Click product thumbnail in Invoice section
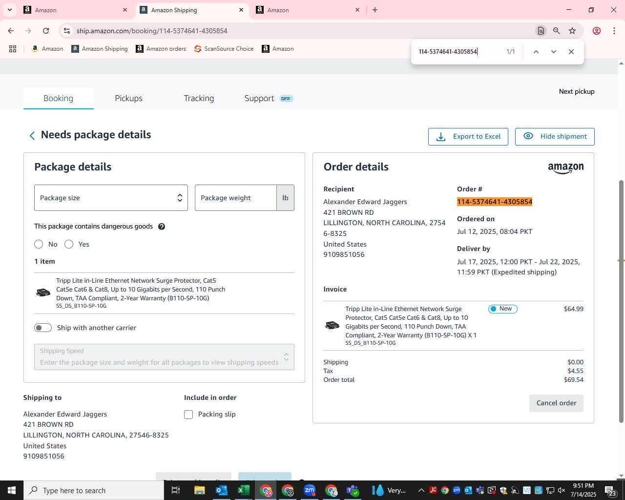The width and height of the screenshot is (625, 500). pyautogui.click(x=332, y=325)
